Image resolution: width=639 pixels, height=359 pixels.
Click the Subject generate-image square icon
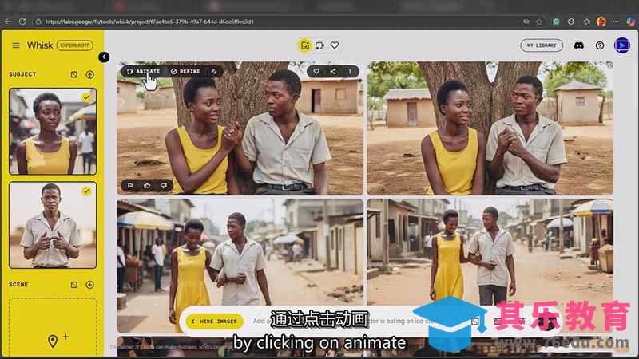73,74
